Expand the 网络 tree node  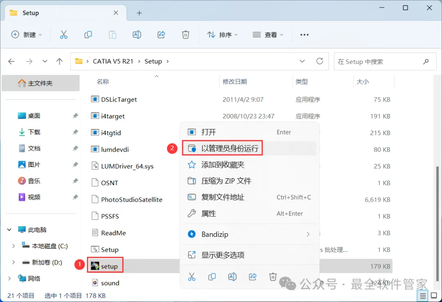9,279
